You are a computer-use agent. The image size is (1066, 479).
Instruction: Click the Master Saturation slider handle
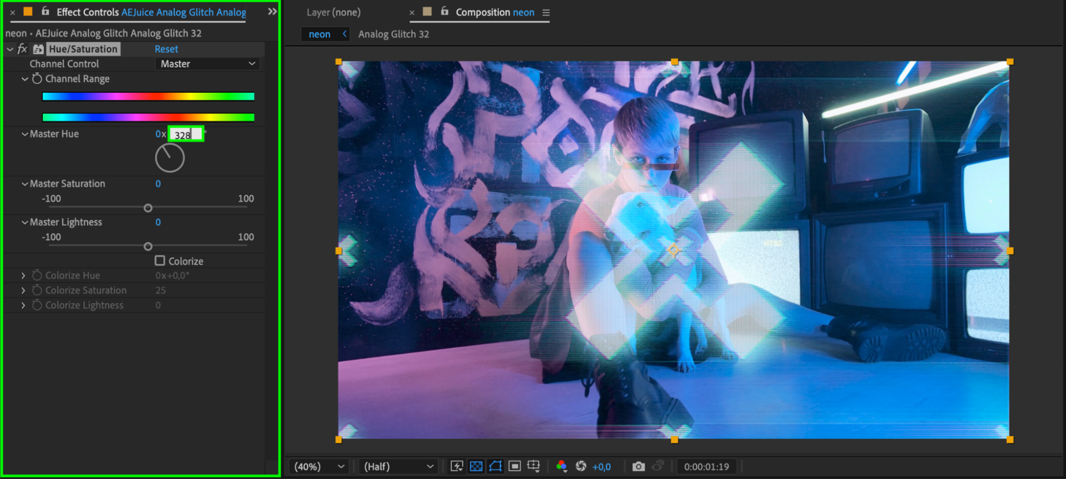coord(148,208)
